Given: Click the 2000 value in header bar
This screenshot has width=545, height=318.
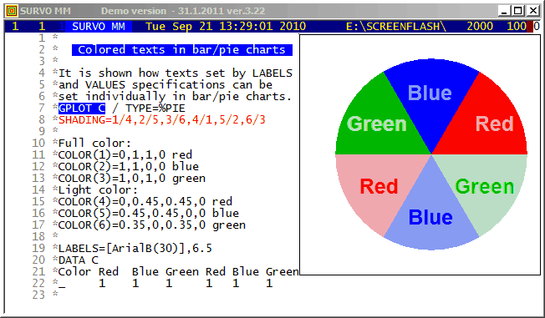Looking at the screenshot, I should tap(480, 27).
